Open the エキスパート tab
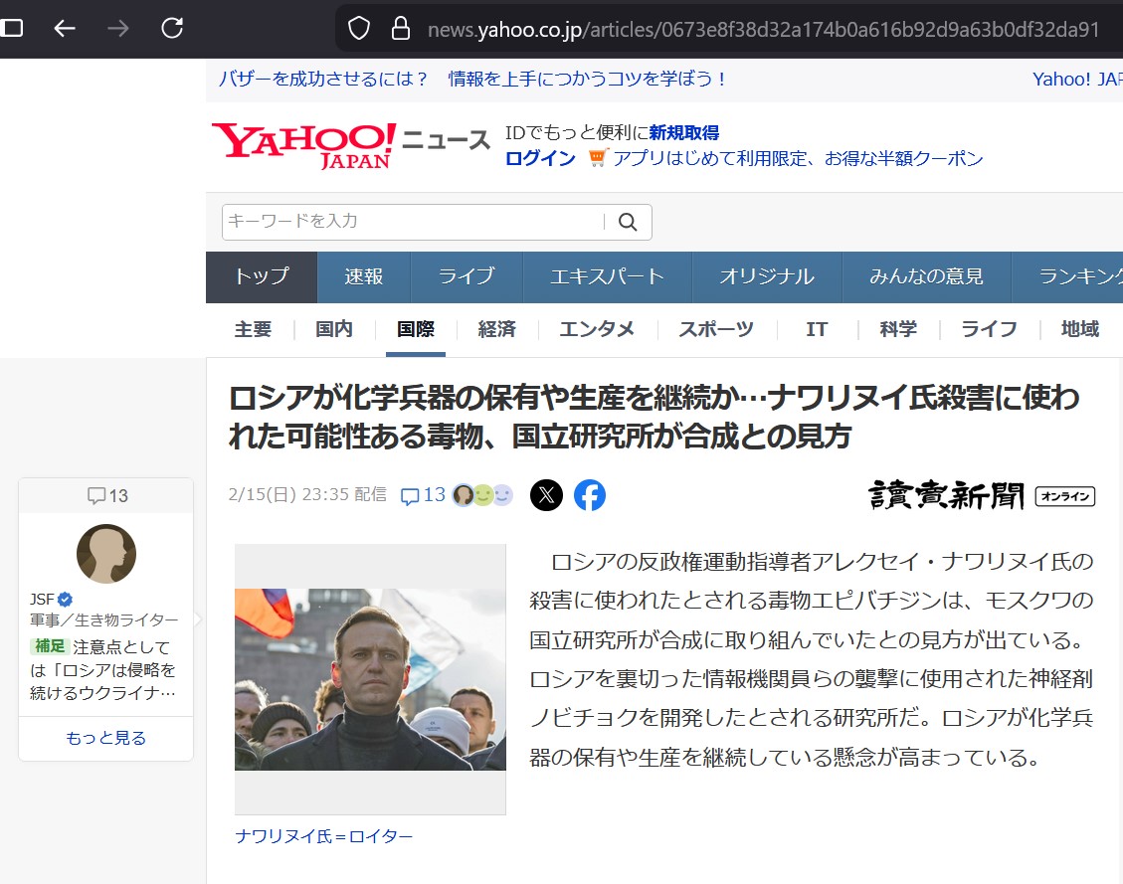 (607, 277)
